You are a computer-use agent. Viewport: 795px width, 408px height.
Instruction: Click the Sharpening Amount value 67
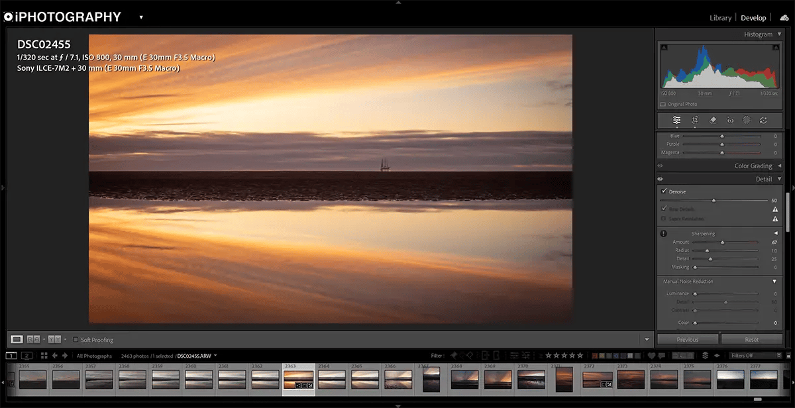(774, 242)
